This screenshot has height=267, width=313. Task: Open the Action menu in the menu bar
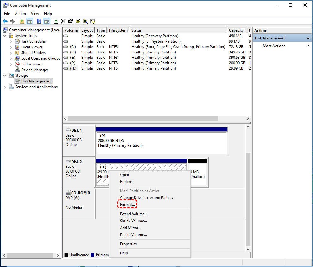click(20, 14)
